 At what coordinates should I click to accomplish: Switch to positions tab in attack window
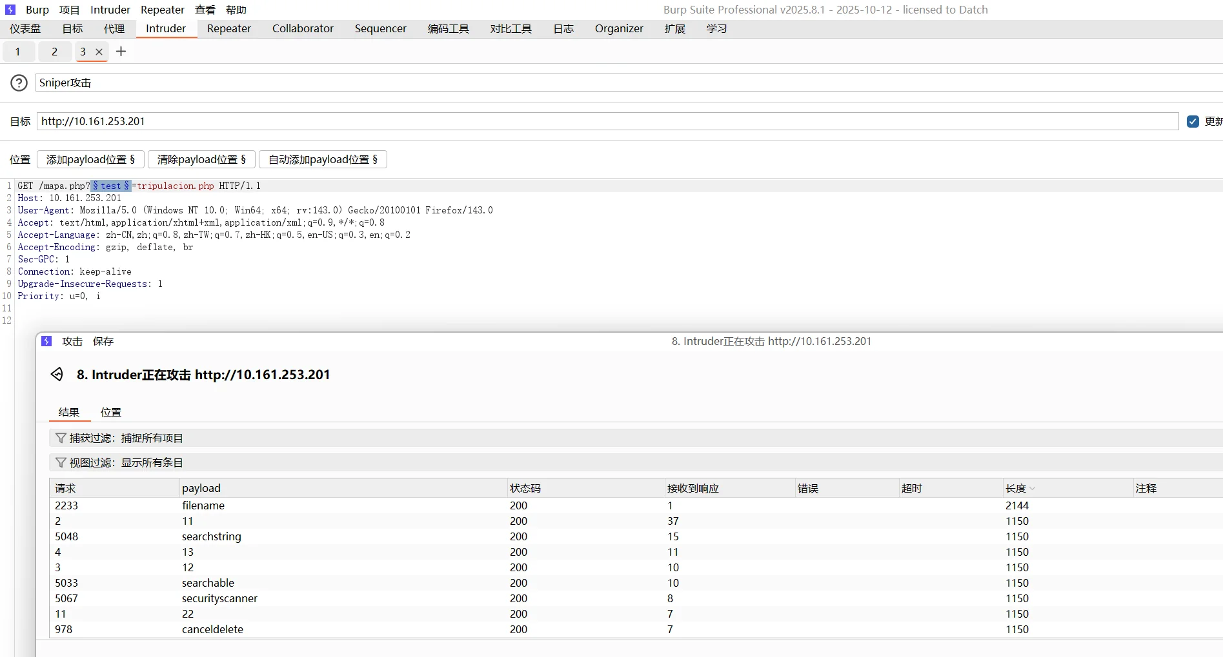click(110, 412)
